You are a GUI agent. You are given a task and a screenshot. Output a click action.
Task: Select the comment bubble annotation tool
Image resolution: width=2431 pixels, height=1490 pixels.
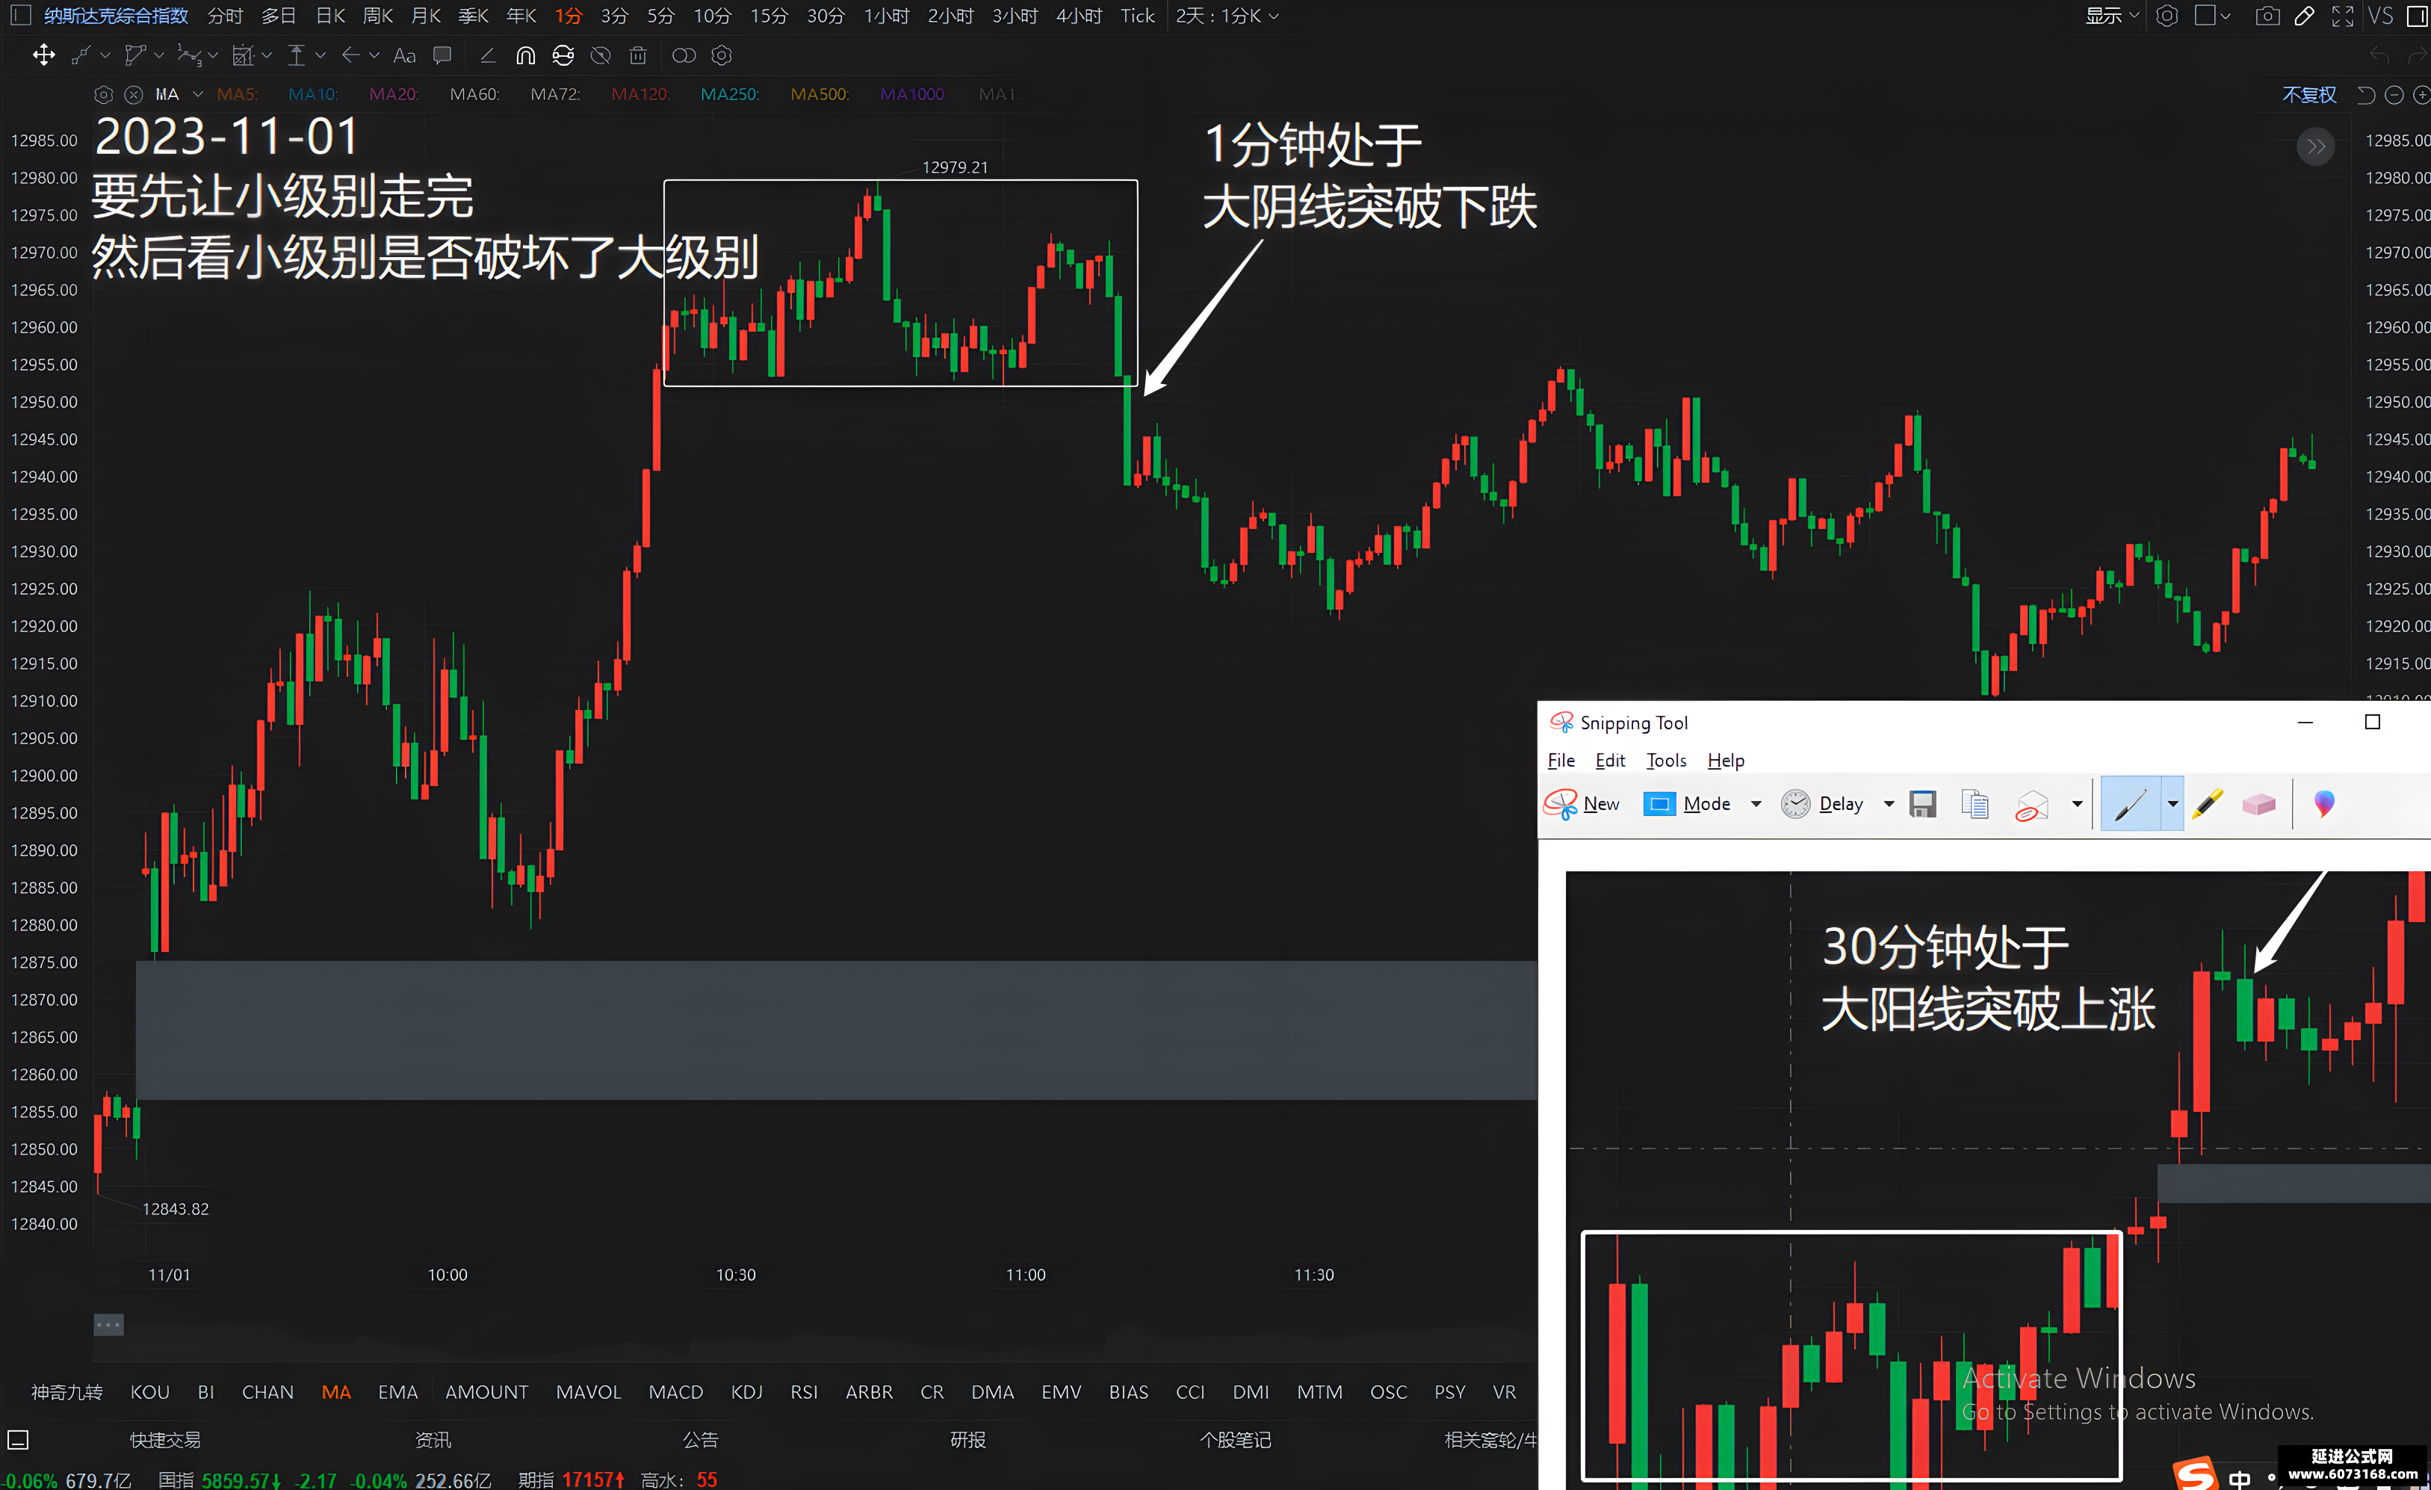[x=443, y=56]
